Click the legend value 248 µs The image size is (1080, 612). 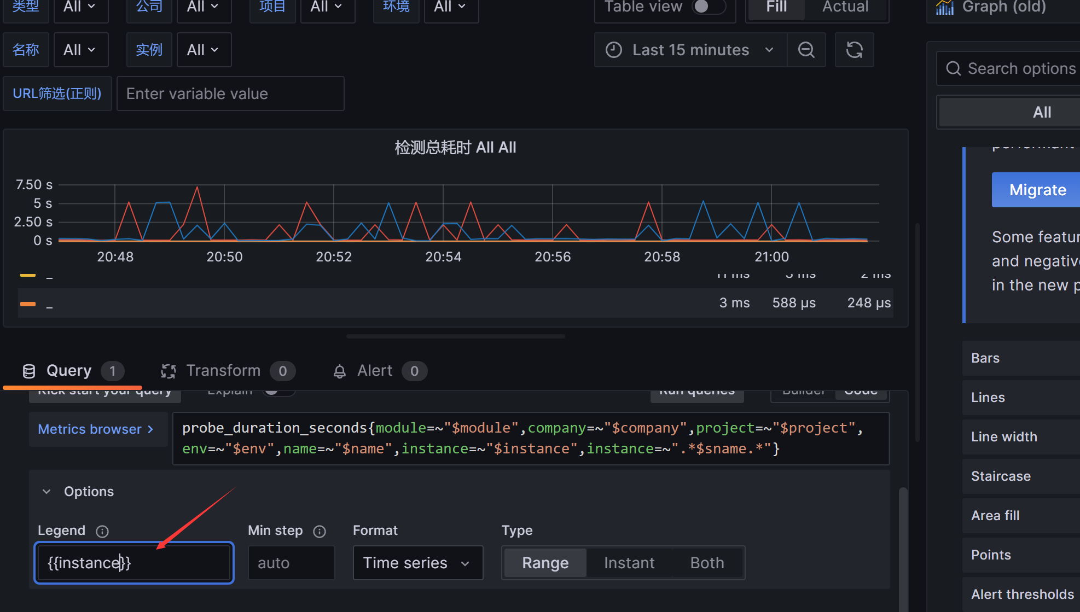pyautogui.click(x=869, y=303)
